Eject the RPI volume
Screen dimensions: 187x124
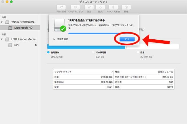[x=36, y=45]
